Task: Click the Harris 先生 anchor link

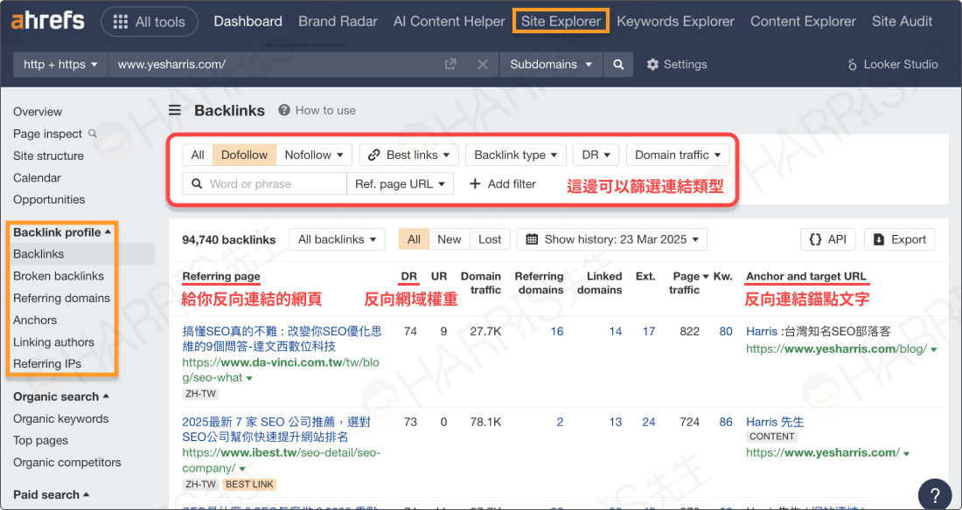Action: (x=775, y=422)
